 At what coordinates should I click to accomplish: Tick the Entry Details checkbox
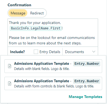[36, 52]
